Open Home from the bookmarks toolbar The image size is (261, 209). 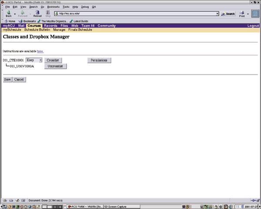click(10, 21)
